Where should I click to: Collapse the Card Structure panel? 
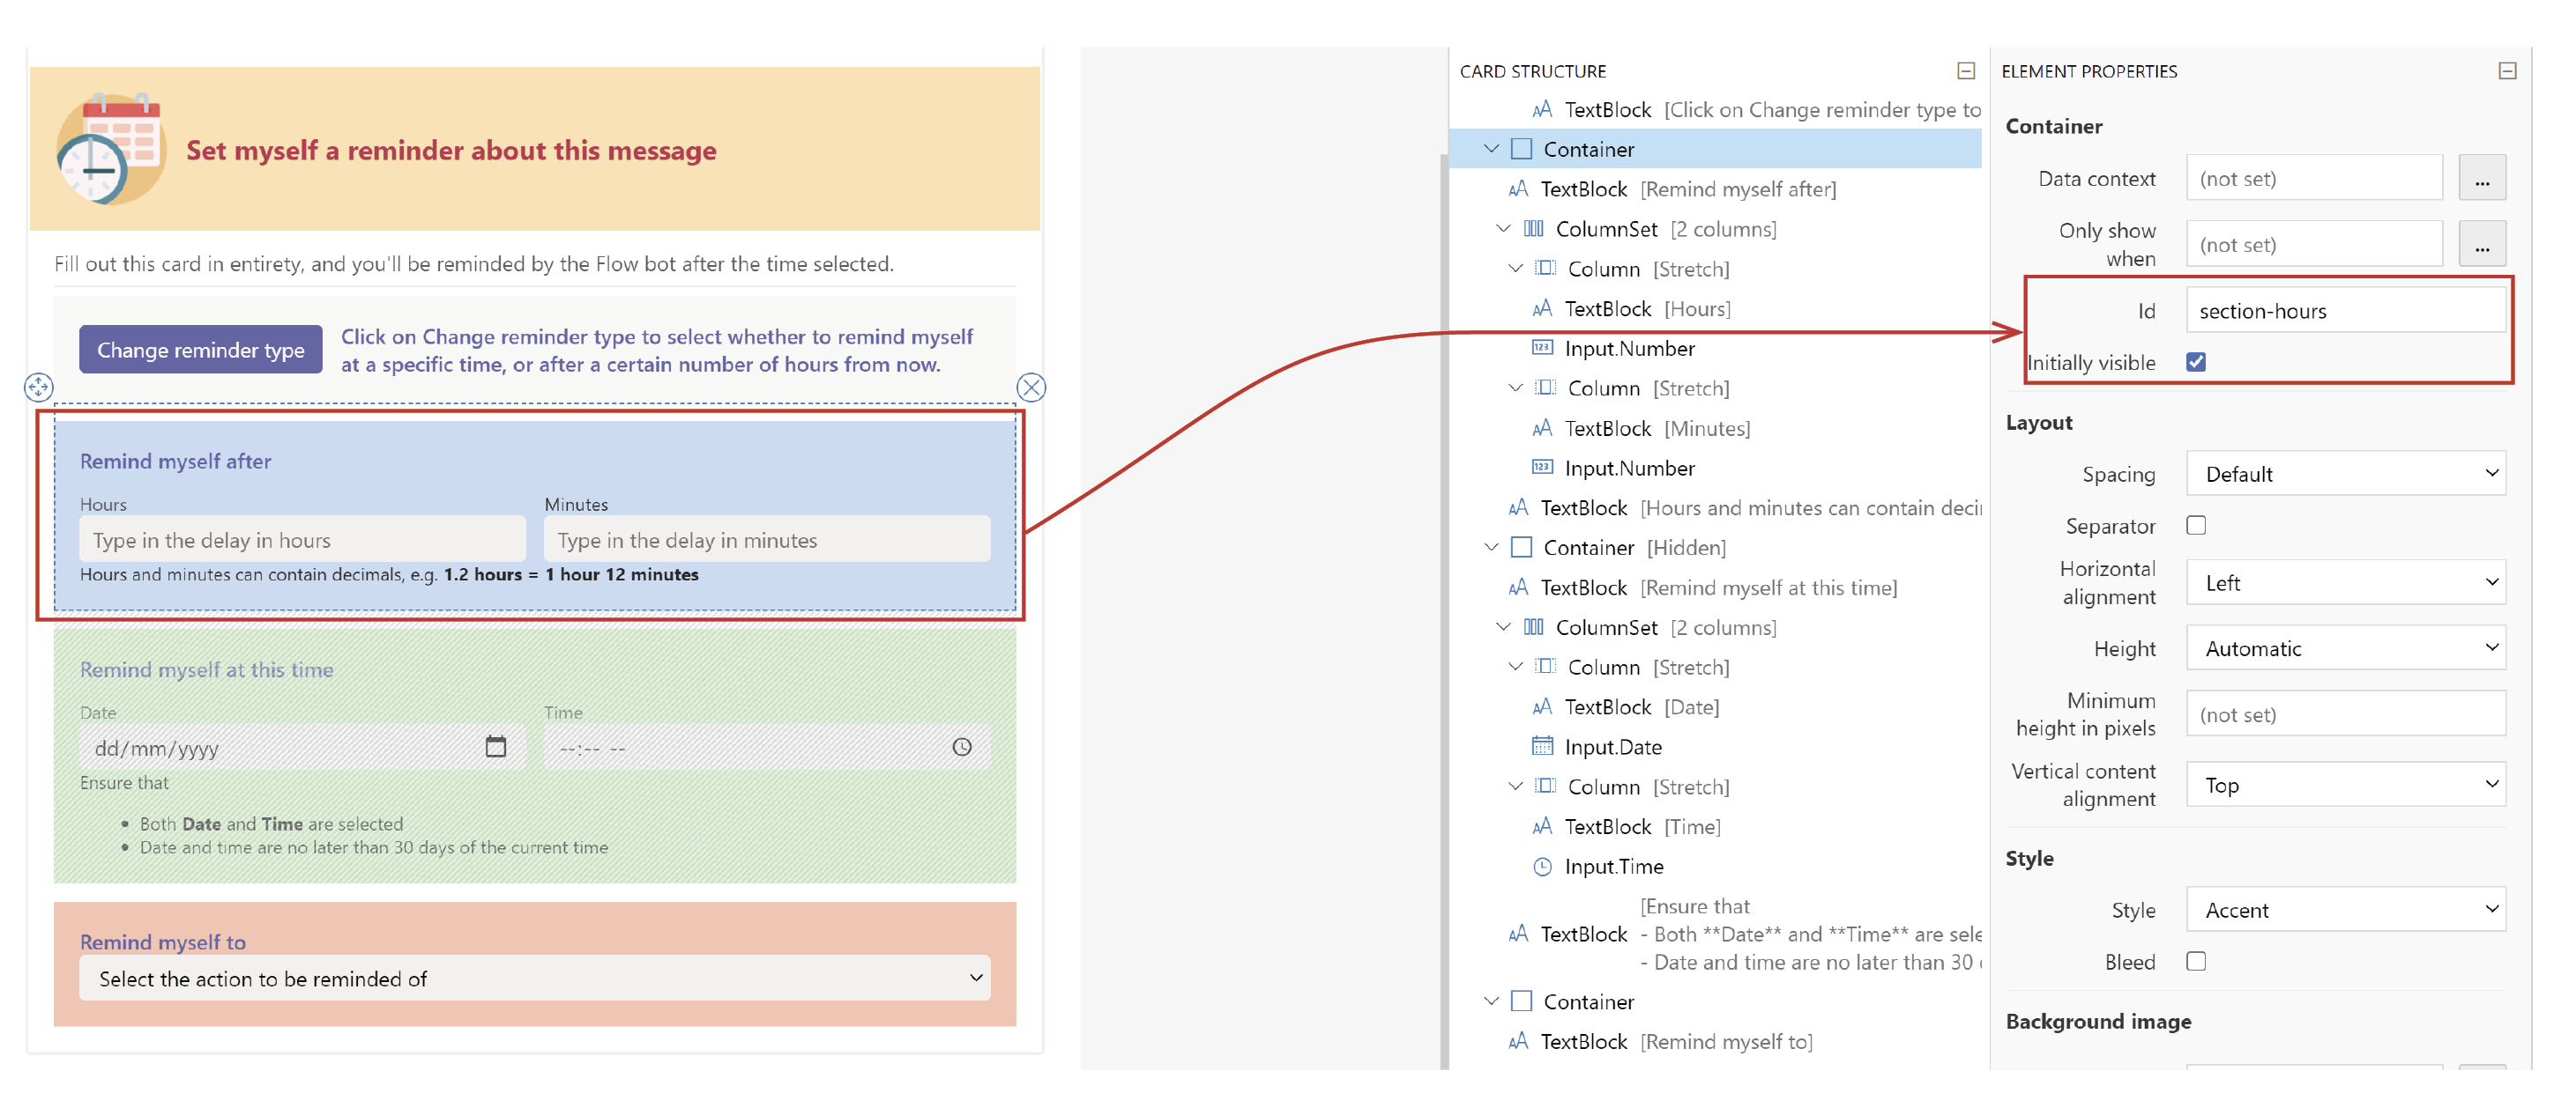click(1965, 71)
